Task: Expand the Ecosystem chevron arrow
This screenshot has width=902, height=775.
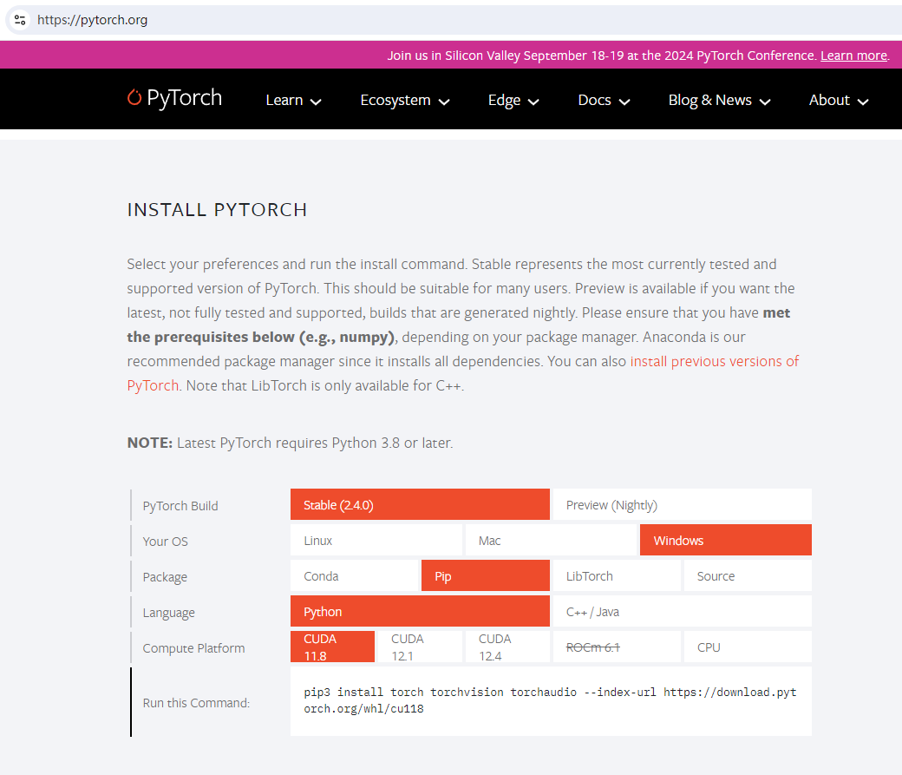Action: point(443,102)
